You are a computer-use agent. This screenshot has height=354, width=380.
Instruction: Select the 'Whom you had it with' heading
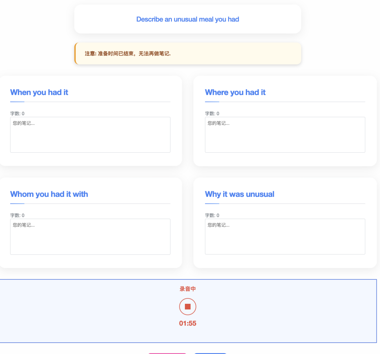click(x=49, y=194)
